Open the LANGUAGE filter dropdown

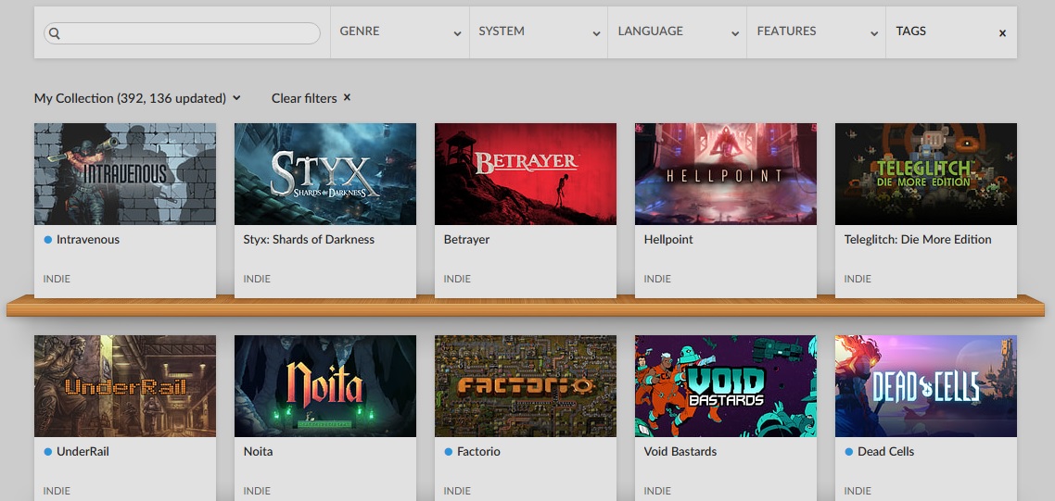tap(678, 32)
